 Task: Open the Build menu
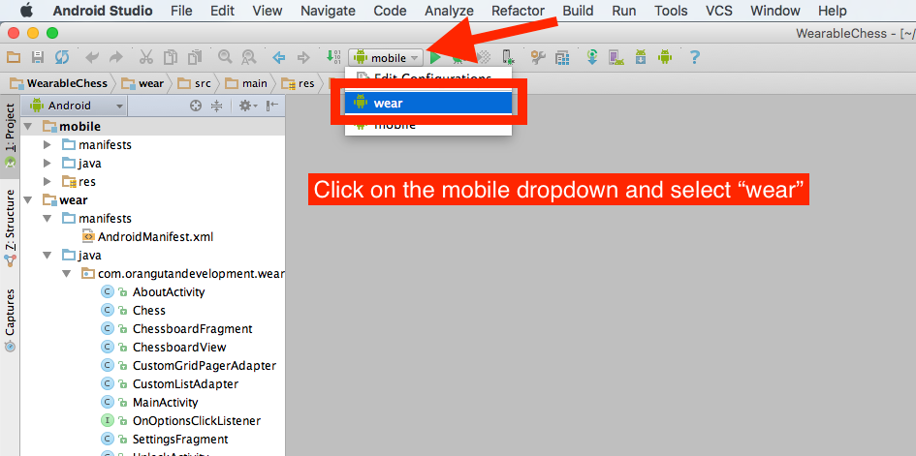[578, 11]
